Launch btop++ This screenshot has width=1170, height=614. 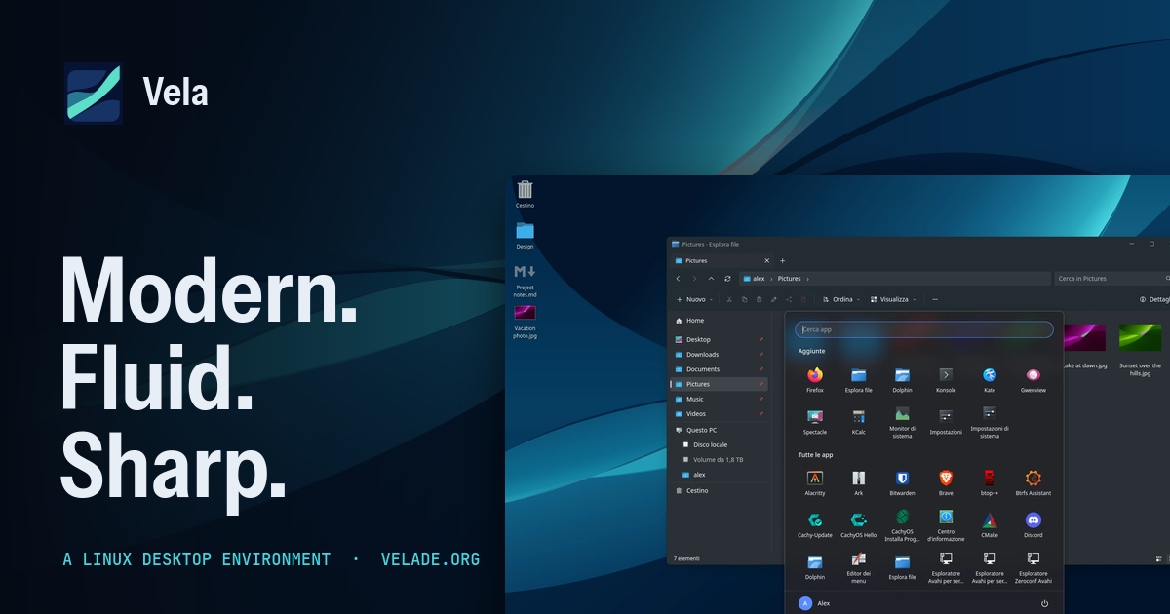pyautogui.click(x=990, y=482)
